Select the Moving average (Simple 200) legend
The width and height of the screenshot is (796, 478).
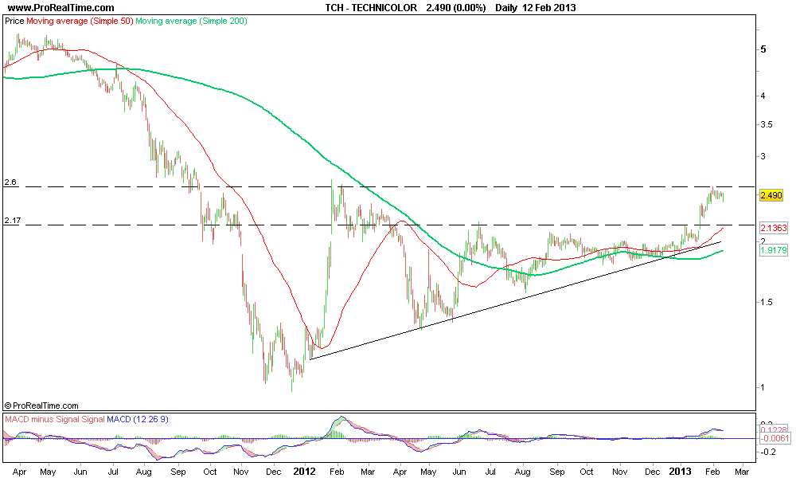click(191, 22)
